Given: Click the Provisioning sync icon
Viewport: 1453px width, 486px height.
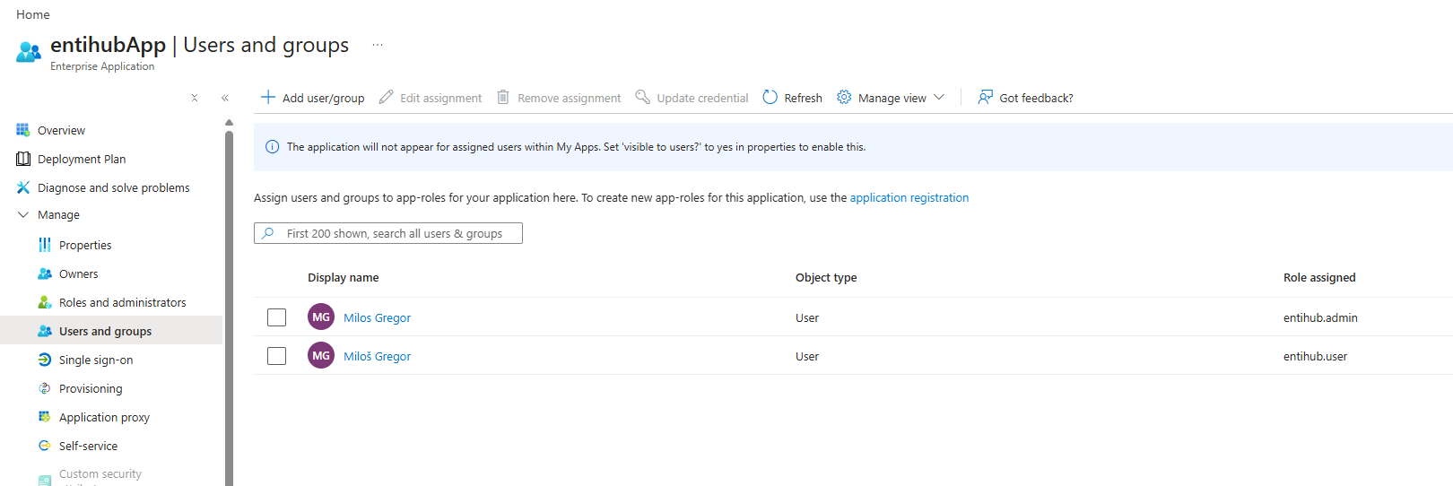Looking at the screenshot, I should [x=45, y=388].
